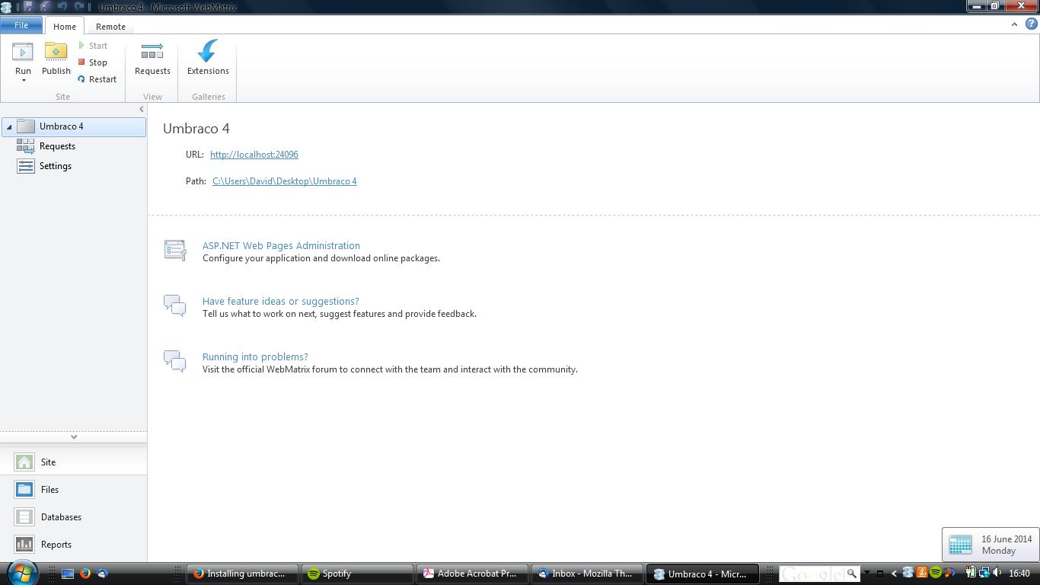Switch to Installing umbraco Firefox taskbar window

click(243, 574)
